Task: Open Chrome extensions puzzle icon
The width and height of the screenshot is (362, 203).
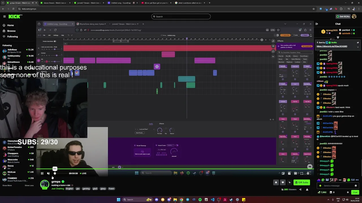Action: click(341, 9)
